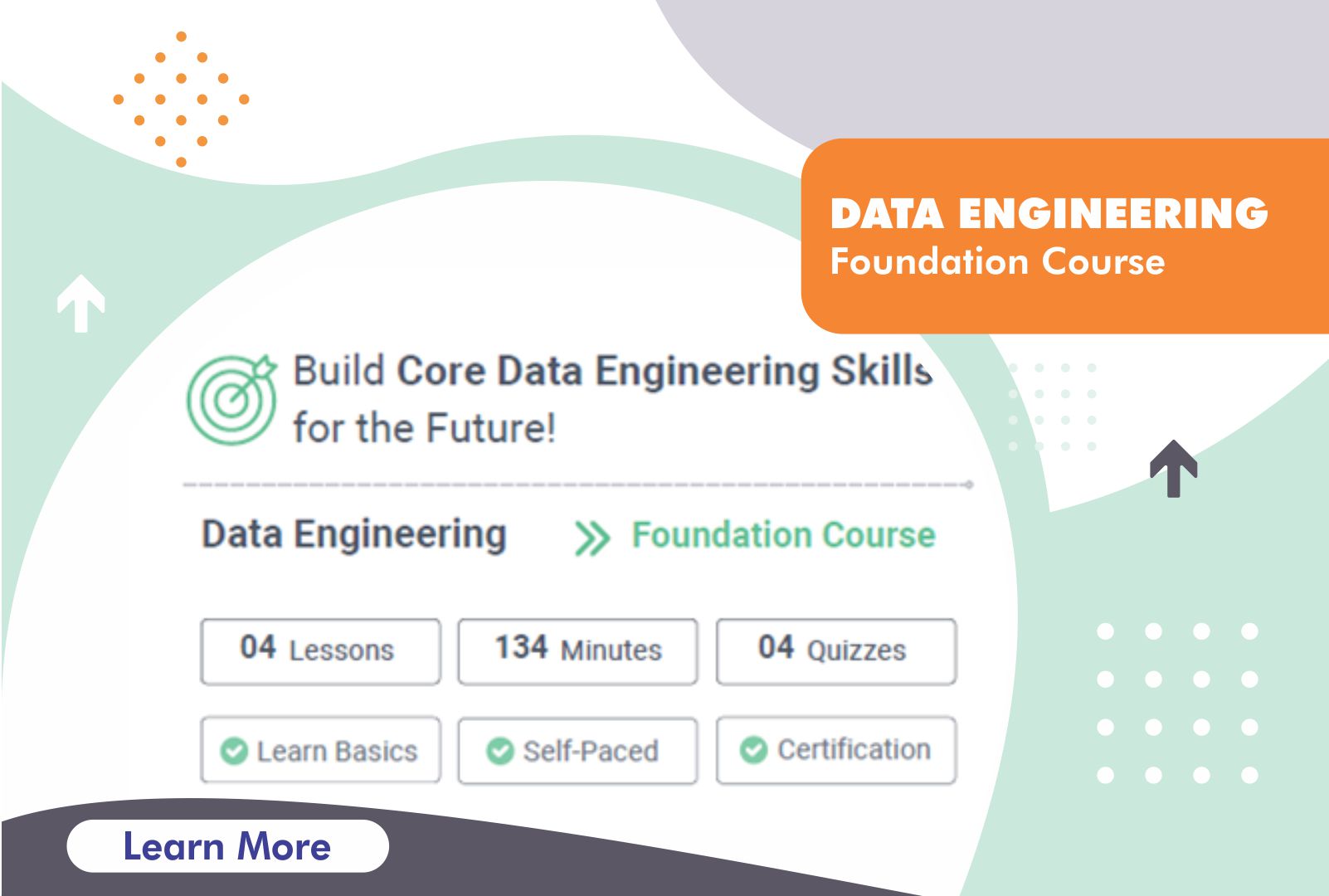Viewport: 1329px width, 896px height.
Task: Click the dark gray upward arrow
Action: (1173, 469)
